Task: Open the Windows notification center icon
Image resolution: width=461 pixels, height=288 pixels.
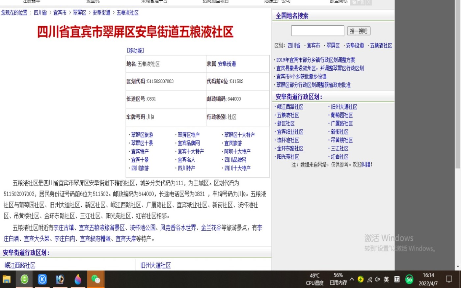Action: coord(449,279)
